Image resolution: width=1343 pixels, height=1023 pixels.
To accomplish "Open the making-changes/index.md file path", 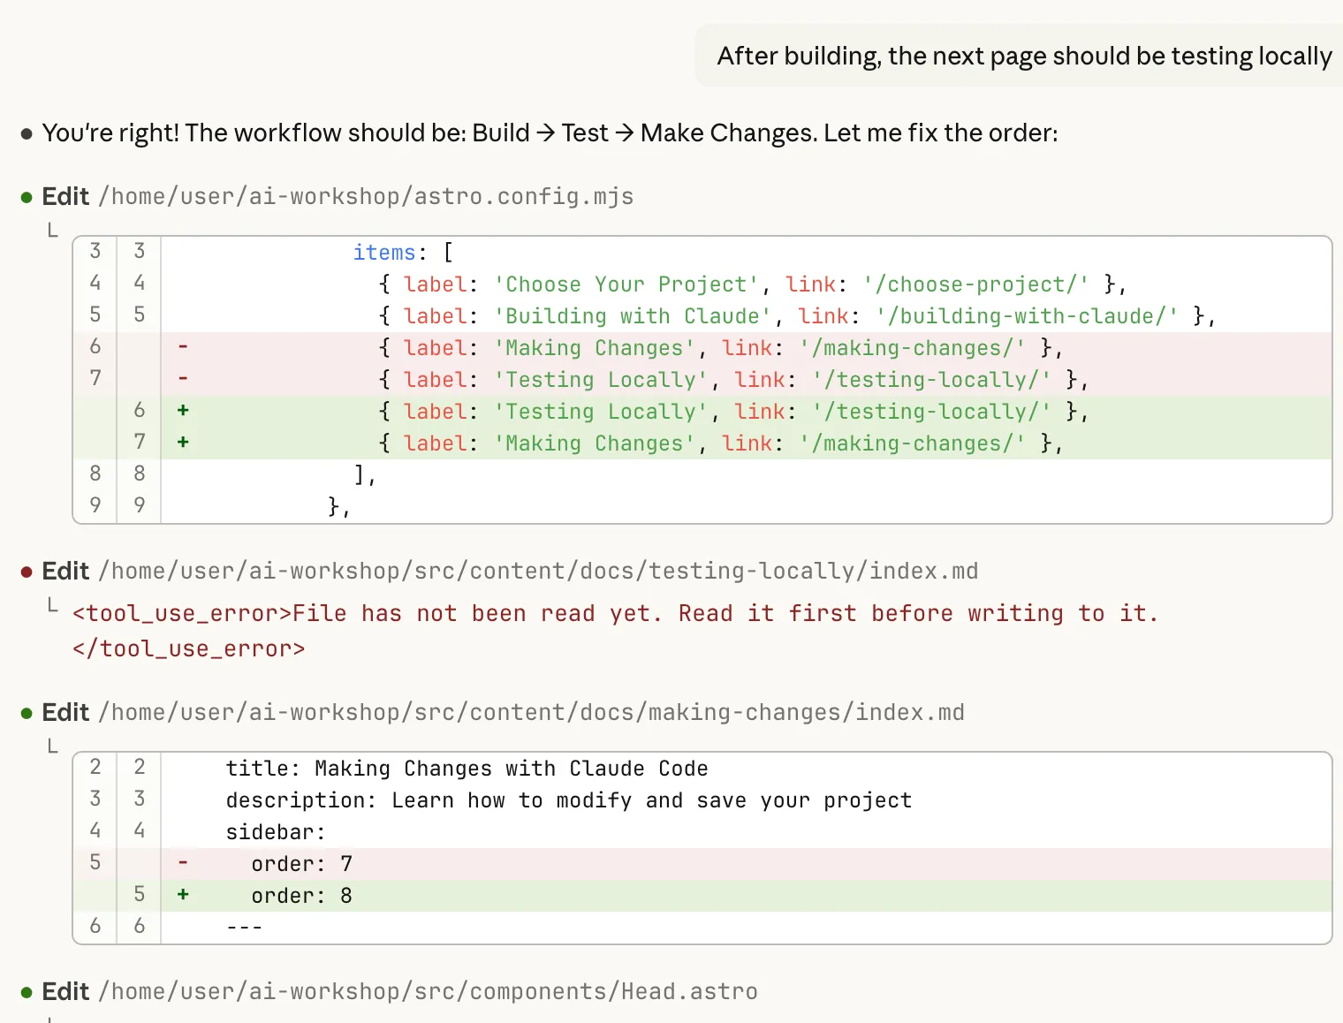I will 531,712.
